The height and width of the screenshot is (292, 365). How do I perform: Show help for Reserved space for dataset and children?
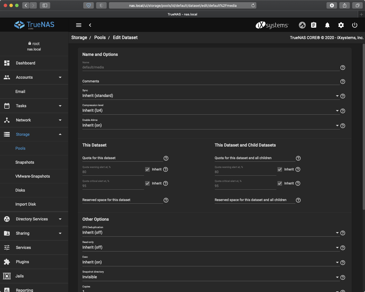click(298, 200)
